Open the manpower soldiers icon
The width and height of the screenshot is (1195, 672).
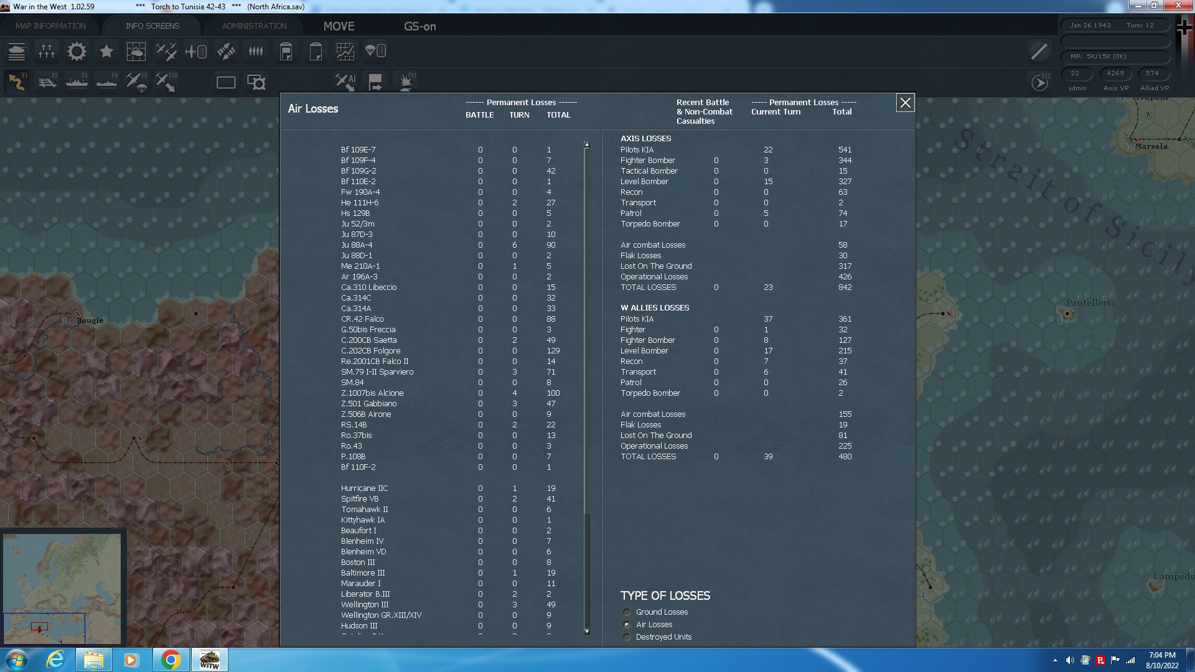click(x=256, y=51)
